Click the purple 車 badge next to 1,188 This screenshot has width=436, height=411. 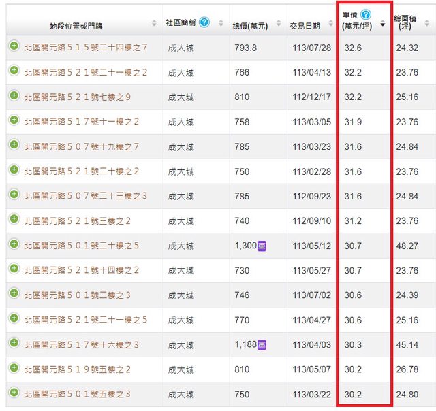coord(262,344)
